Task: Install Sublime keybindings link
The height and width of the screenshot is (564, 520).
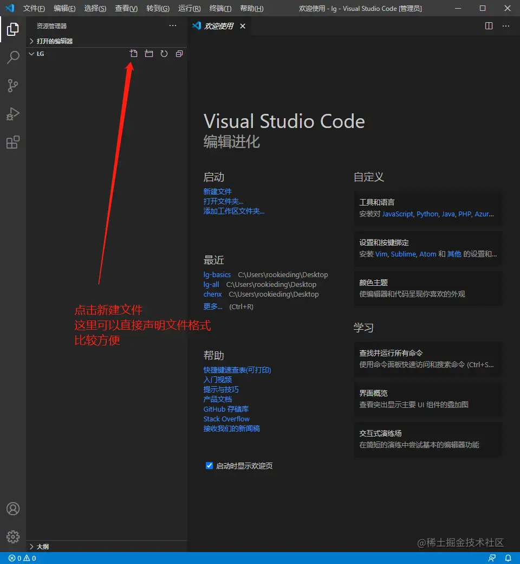Action: [x=403, y=254]
